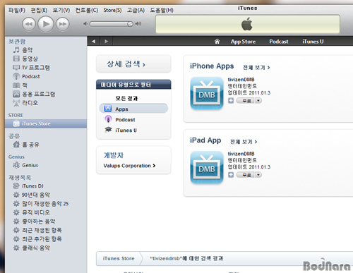The width and height of the screenshot is (353, 273).
Task: Click the iPad App tivizenDMB title
Action: click(241, 154)
